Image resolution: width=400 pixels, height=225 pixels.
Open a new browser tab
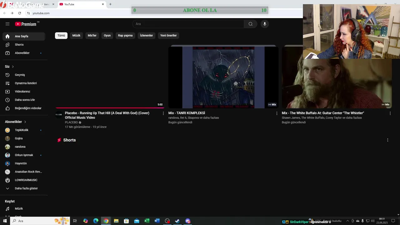(x=110, y=4)
